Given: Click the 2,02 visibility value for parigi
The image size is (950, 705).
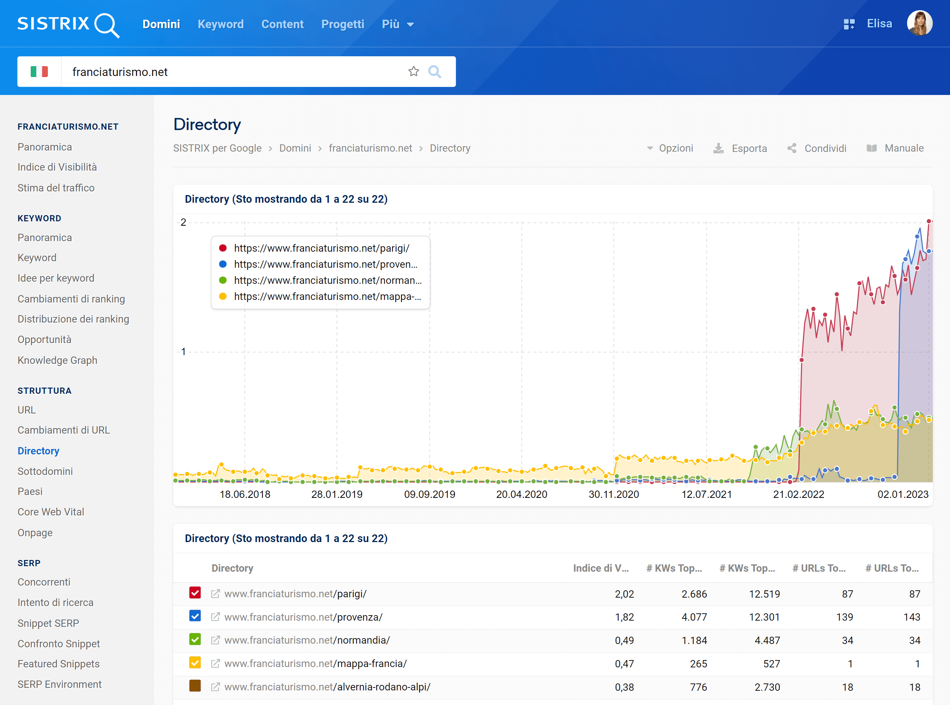Looking at the screenshot, I should 624,594.
